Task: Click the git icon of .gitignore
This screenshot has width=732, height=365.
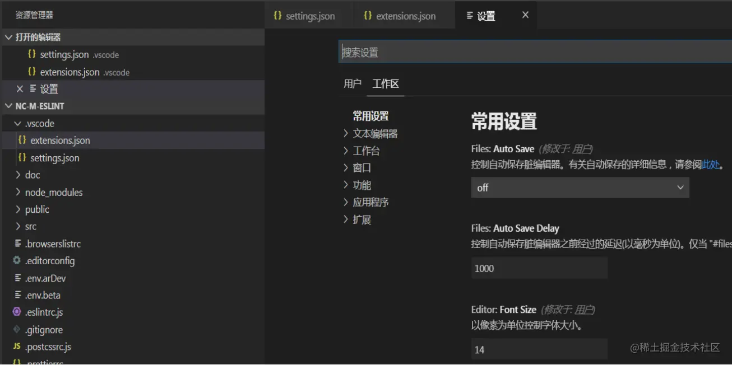Action: pos(17,329)
